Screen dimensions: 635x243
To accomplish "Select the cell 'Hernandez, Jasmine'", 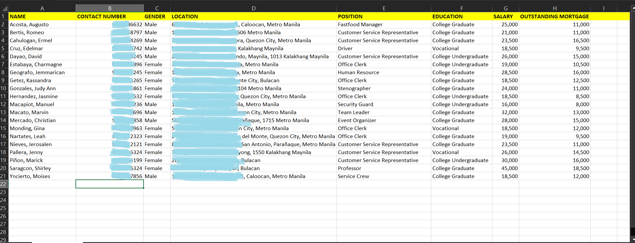I will point(42,96).
